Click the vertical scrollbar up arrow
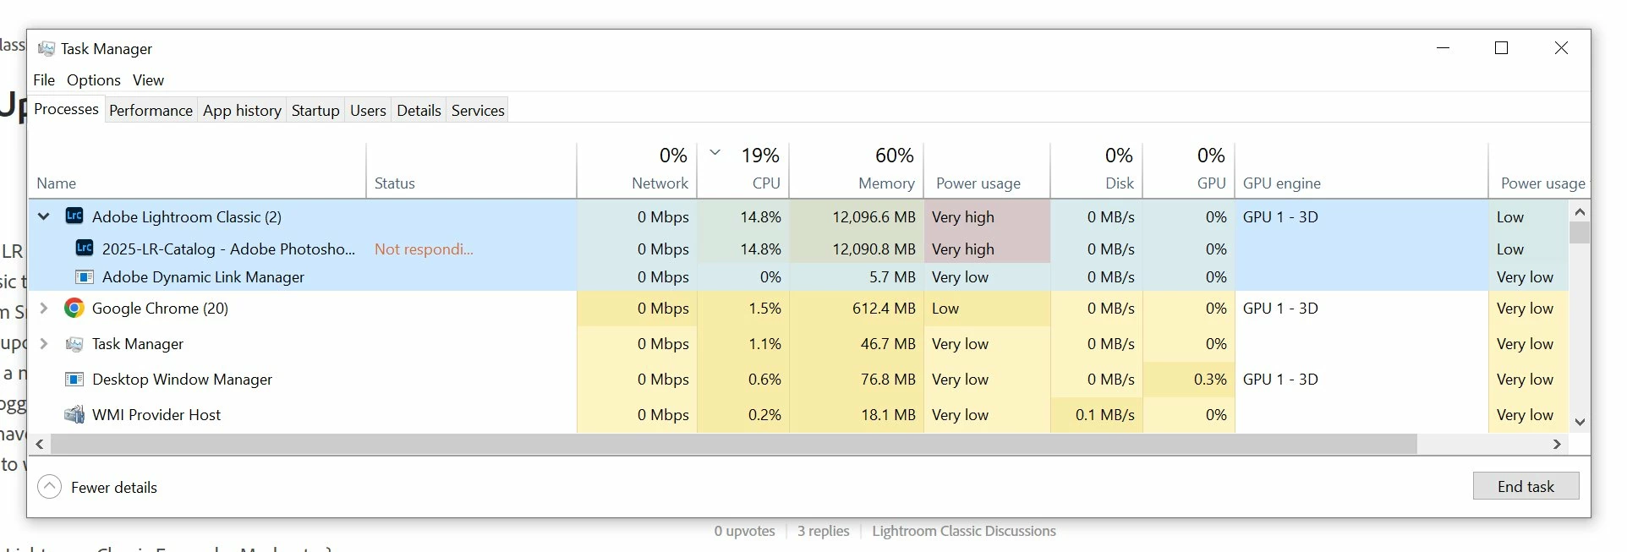Image resolution: width=1627 pixels, height=552 pixels. [1580, 211]
